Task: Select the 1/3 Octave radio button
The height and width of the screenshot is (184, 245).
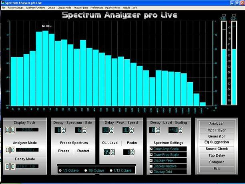Action: coord(60,170)
